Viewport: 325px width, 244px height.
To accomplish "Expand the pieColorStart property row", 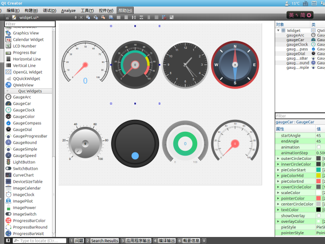I will [x=278, y=170].
